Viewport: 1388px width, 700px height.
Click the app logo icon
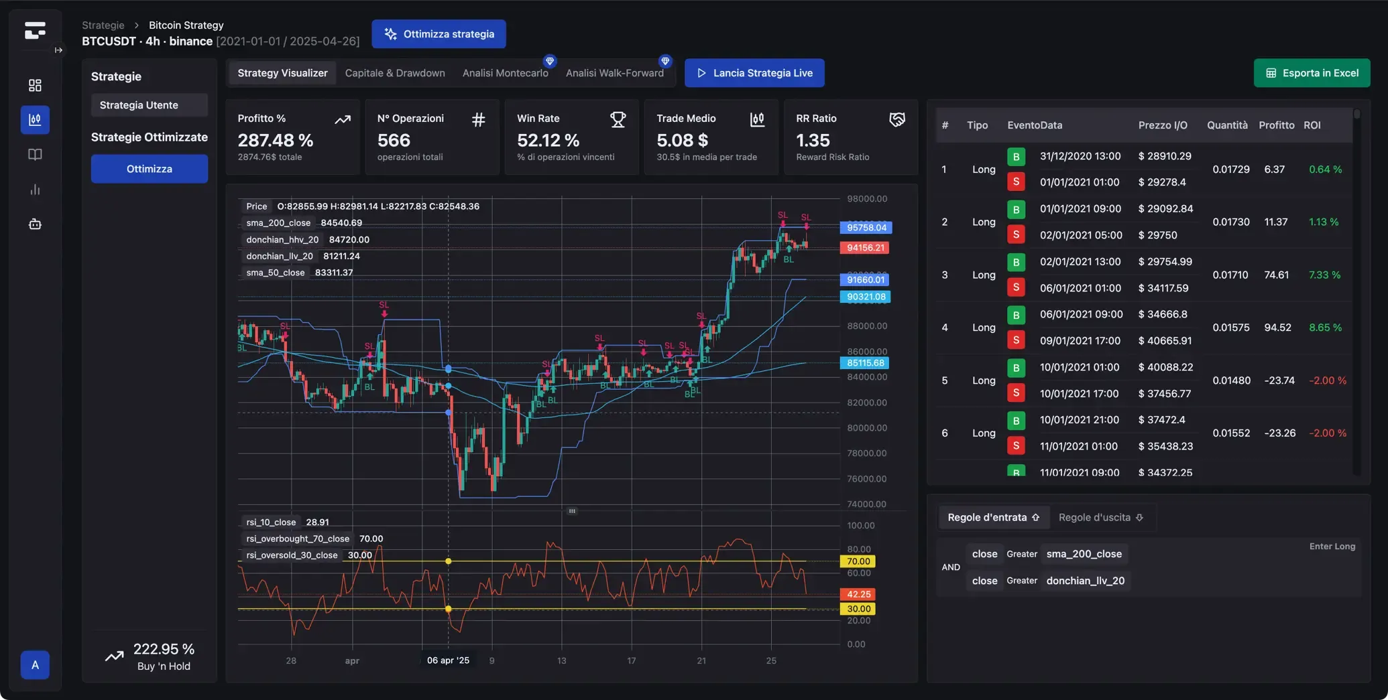point(35,30)
